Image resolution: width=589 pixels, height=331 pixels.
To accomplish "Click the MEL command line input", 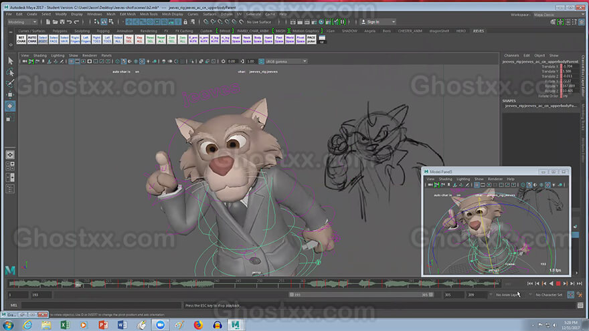I will [x=100, y=306].
